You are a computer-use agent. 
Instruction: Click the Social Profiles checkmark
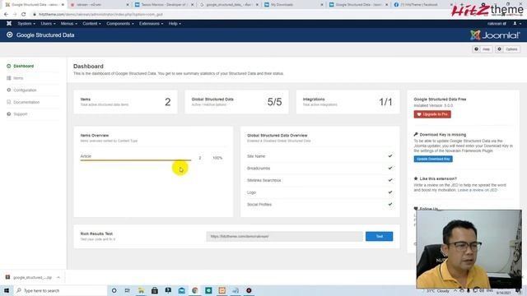point(389,205)
